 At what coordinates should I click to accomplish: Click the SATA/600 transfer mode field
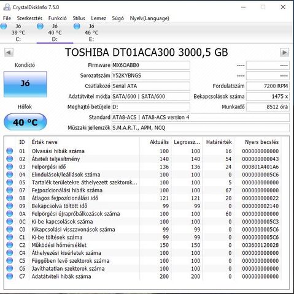coord(151,97)
